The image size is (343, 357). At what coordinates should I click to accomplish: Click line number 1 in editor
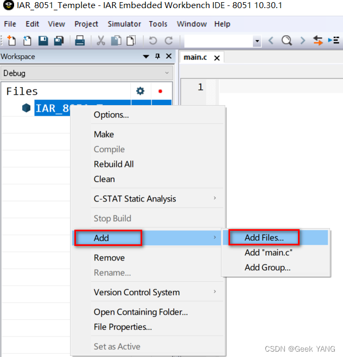click(200, 87)
